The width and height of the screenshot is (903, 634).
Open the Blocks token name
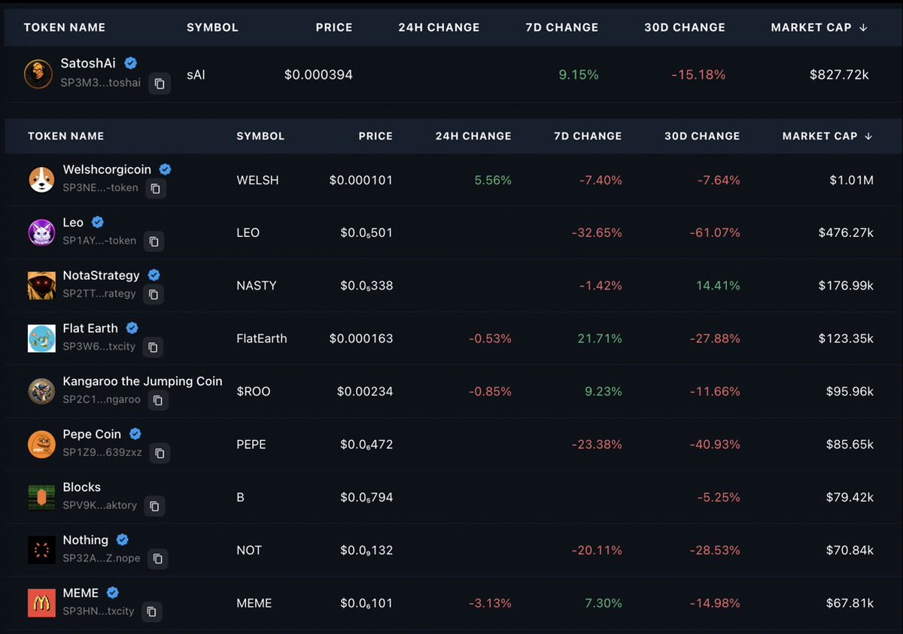81,487
